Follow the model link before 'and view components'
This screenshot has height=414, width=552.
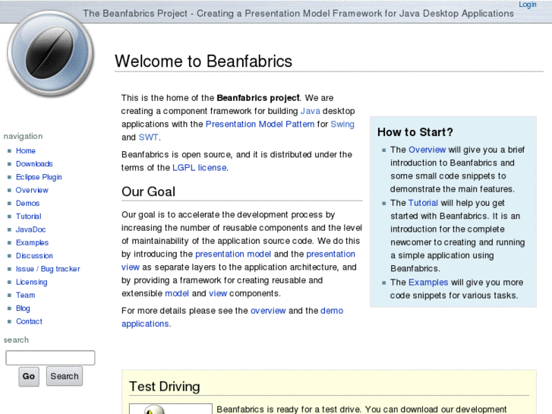[x=177, y=293]
